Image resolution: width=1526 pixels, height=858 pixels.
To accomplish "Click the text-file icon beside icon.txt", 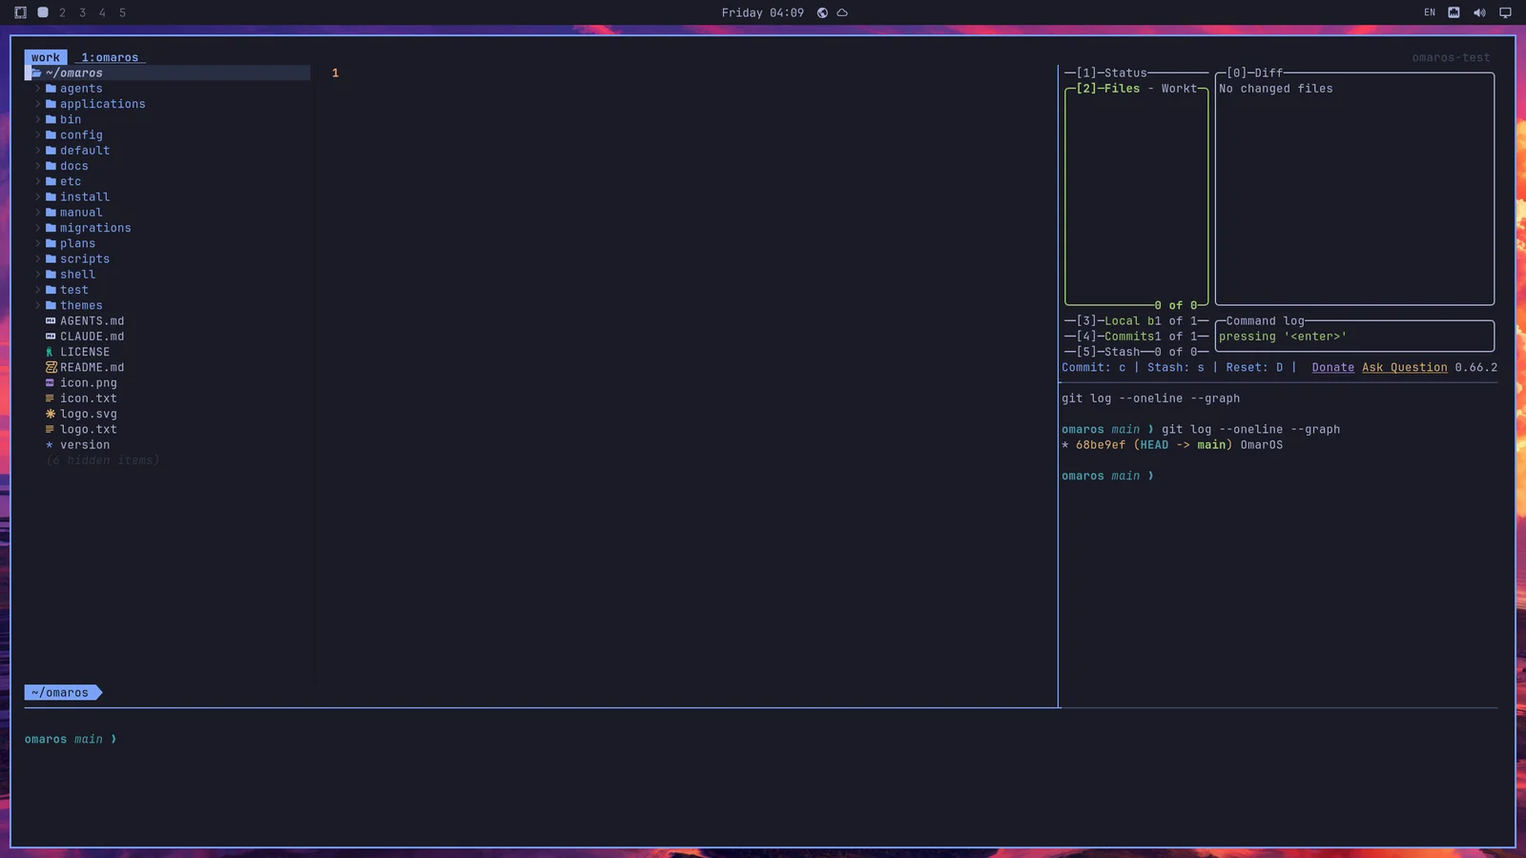I will (51, 398).
